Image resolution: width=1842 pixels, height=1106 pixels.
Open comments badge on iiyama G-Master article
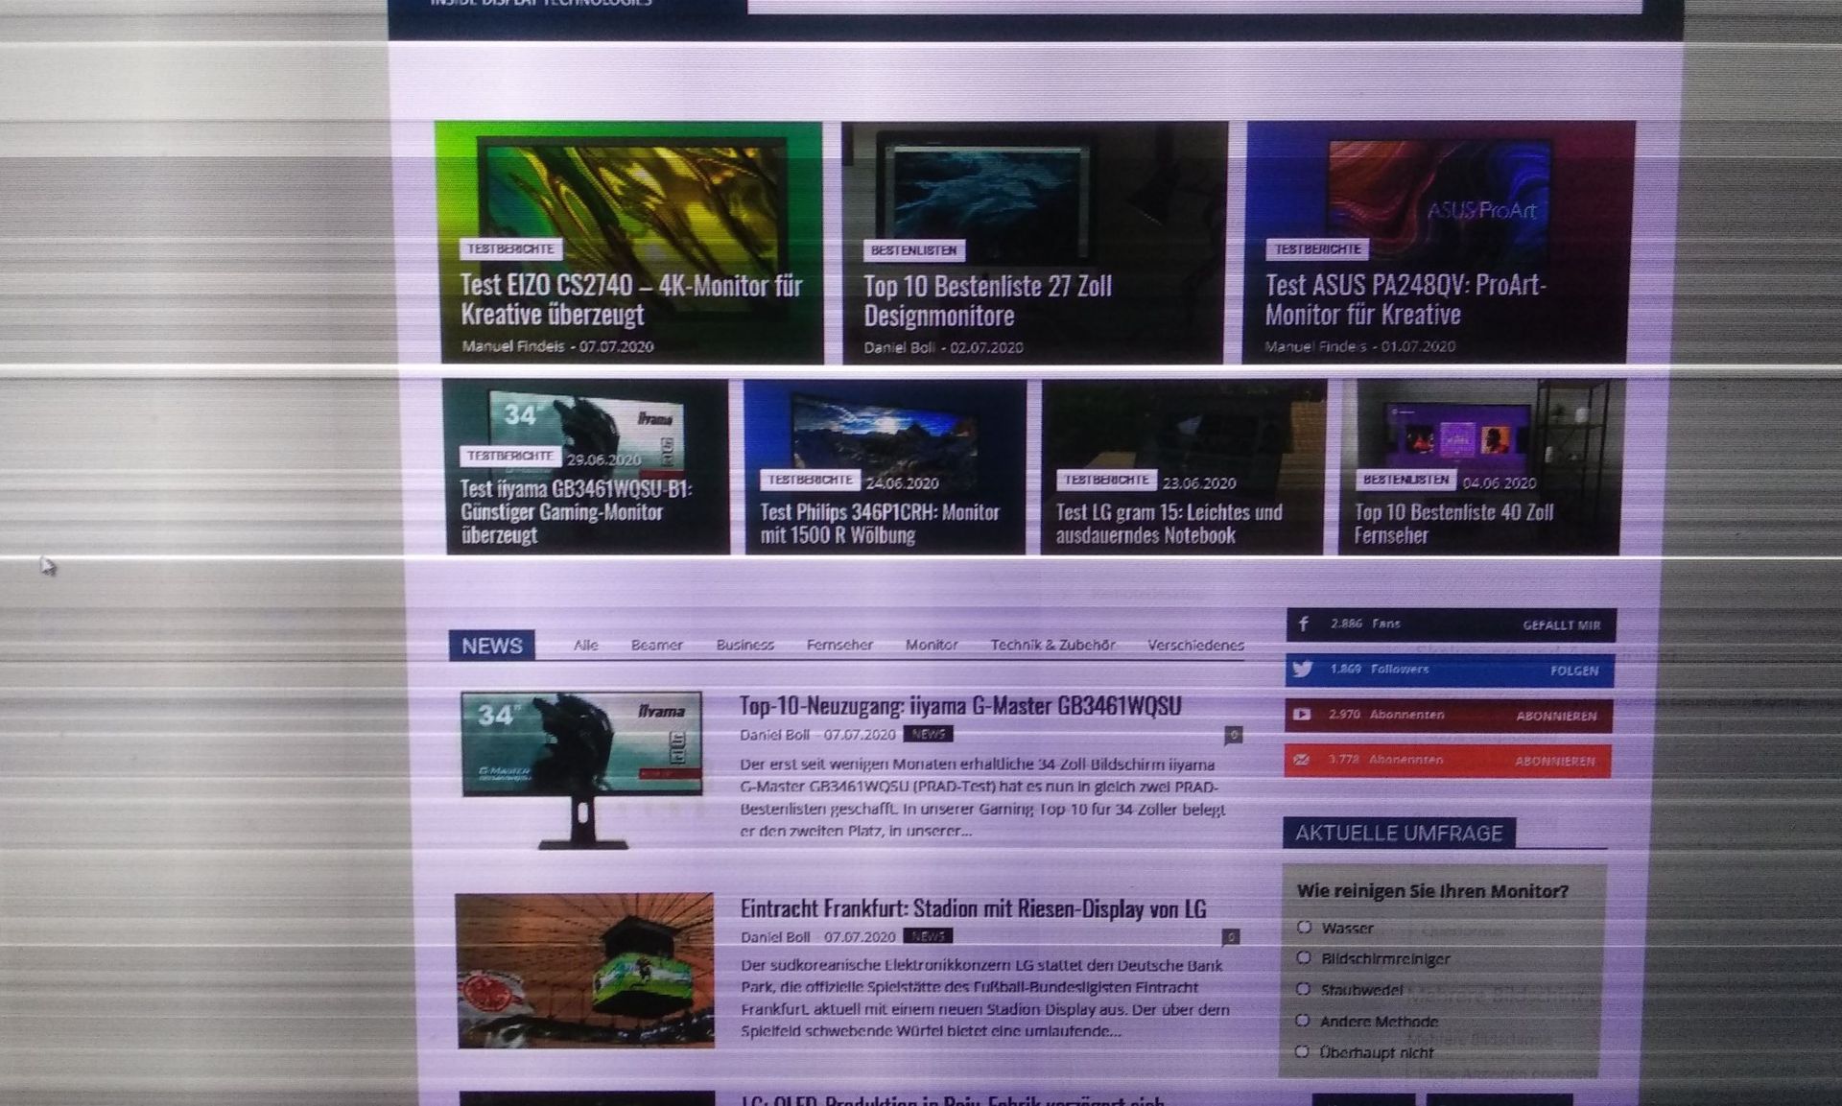click(1234, 736)
